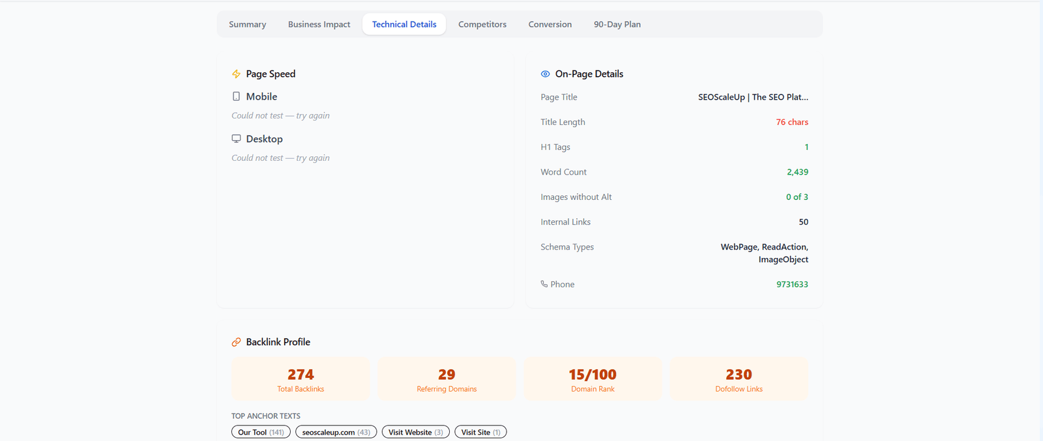Screen dimensions: 1043x441
Task: Select the "Visit Site" anchor chip
Action: pyautogui.click(x=480, y=432)
